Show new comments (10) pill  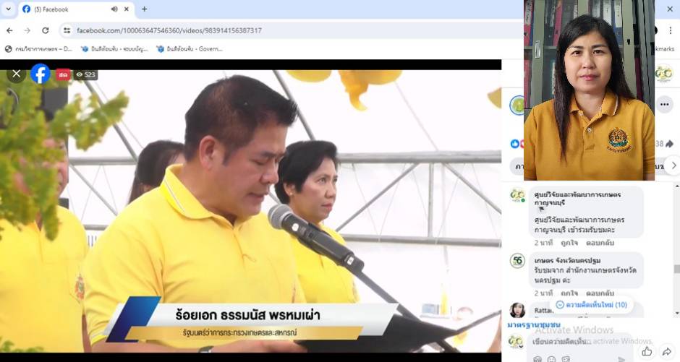point(591,305)
